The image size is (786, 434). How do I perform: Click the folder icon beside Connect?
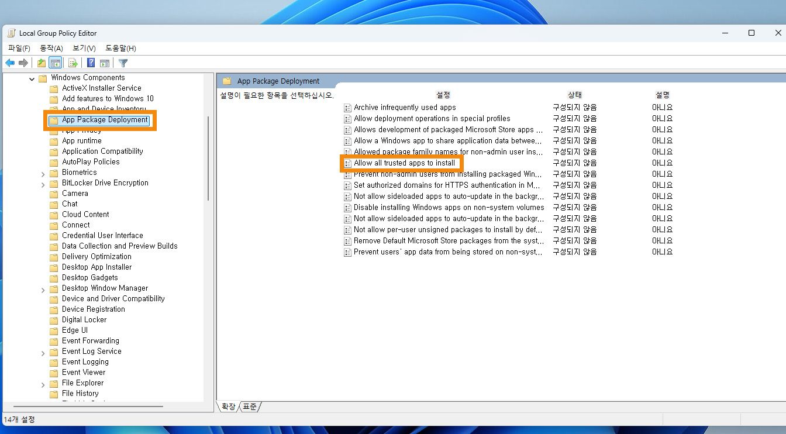click(x=54, y=225)
